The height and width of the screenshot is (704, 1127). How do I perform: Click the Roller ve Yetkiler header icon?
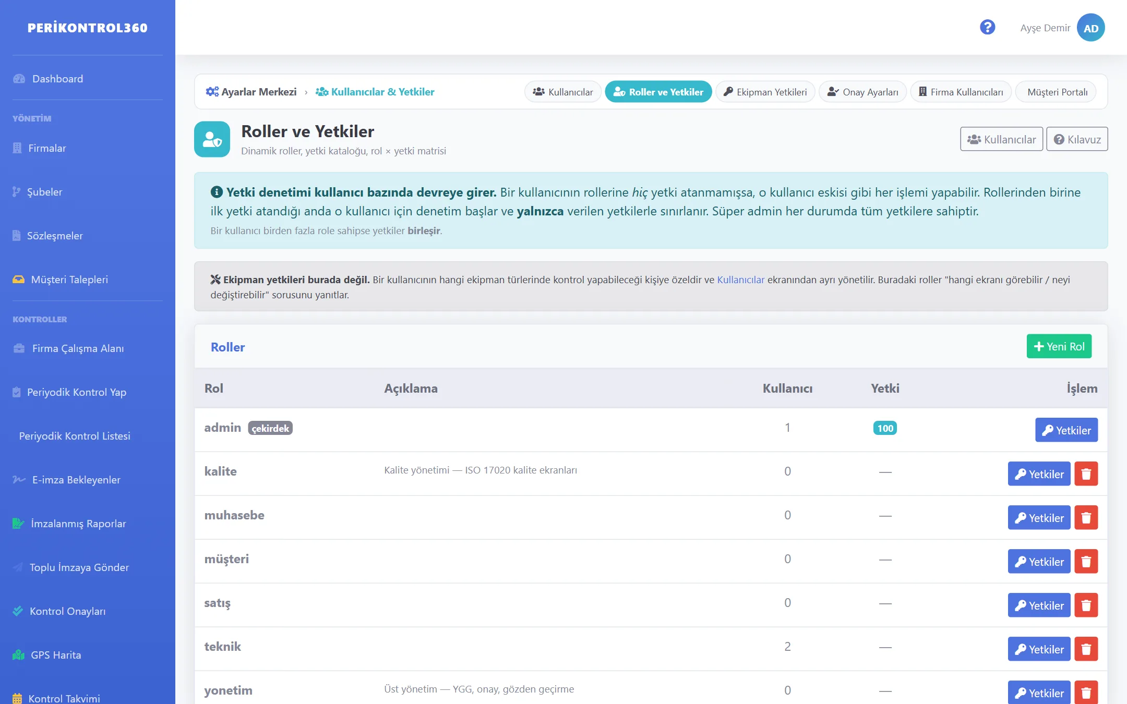tap(212, 139)
